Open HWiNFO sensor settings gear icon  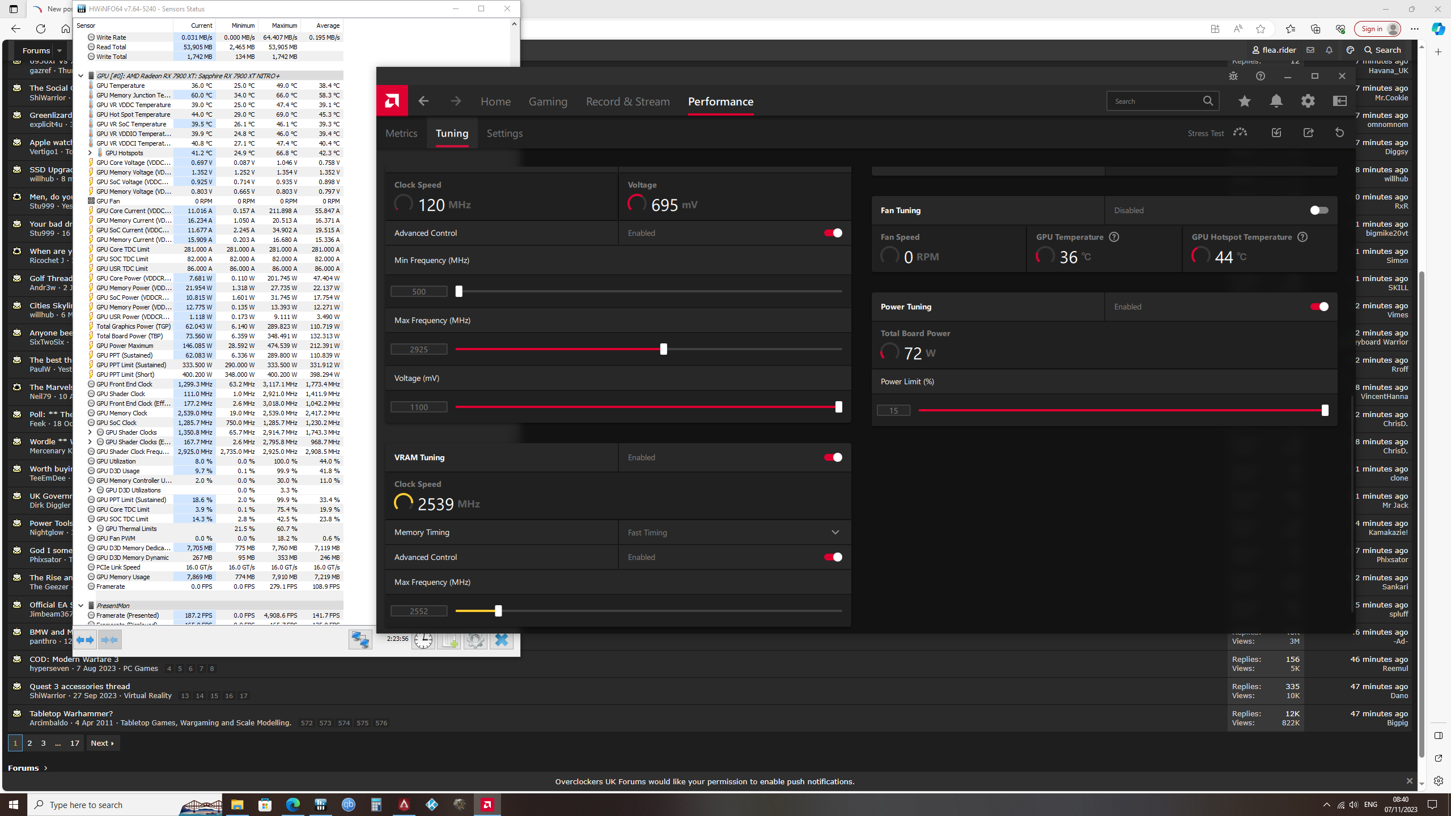tap(475, 640)
